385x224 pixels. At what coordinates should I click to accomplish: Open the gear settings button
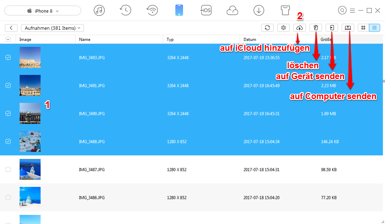pyautogui.click(x=283, y=28)
